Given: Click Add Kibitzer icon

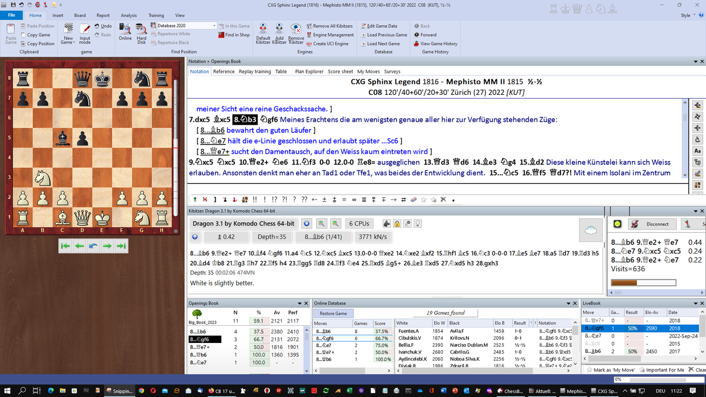Looking at the screenshot, I should tap(279, 34).
